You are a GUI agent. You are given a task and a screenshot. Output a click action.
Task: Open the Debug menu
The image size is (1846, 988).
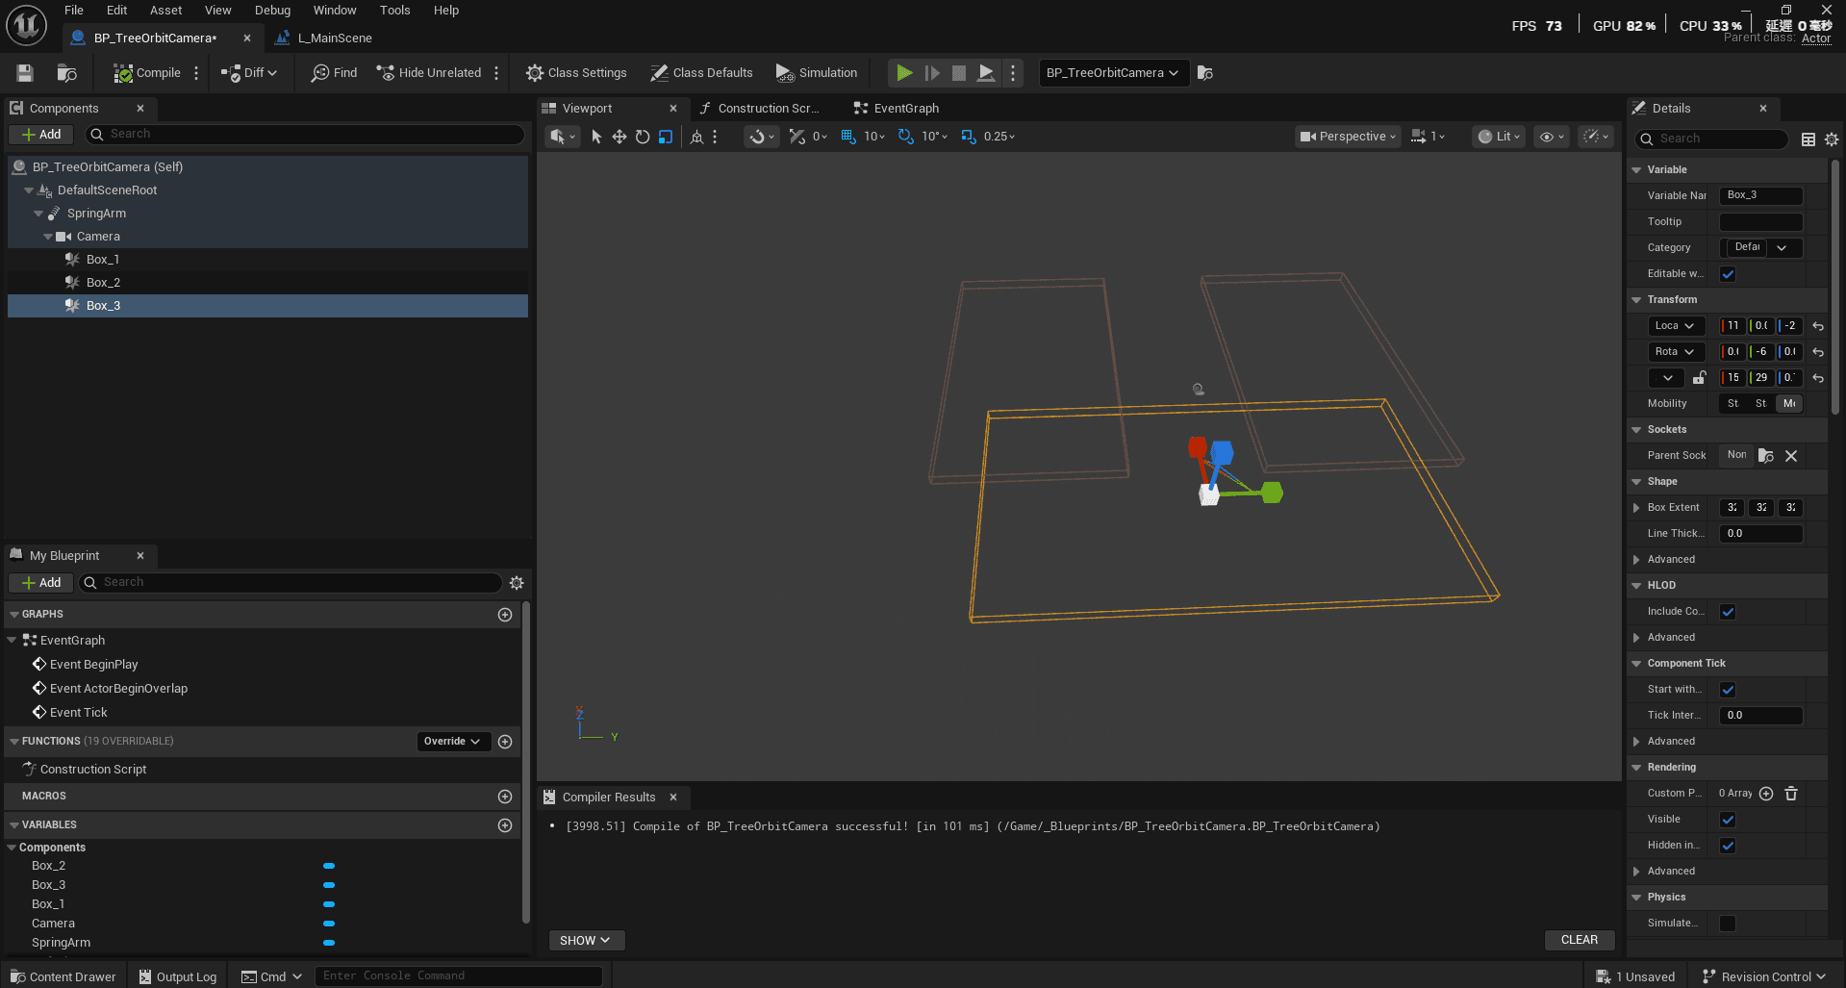(x=272, y=11)
